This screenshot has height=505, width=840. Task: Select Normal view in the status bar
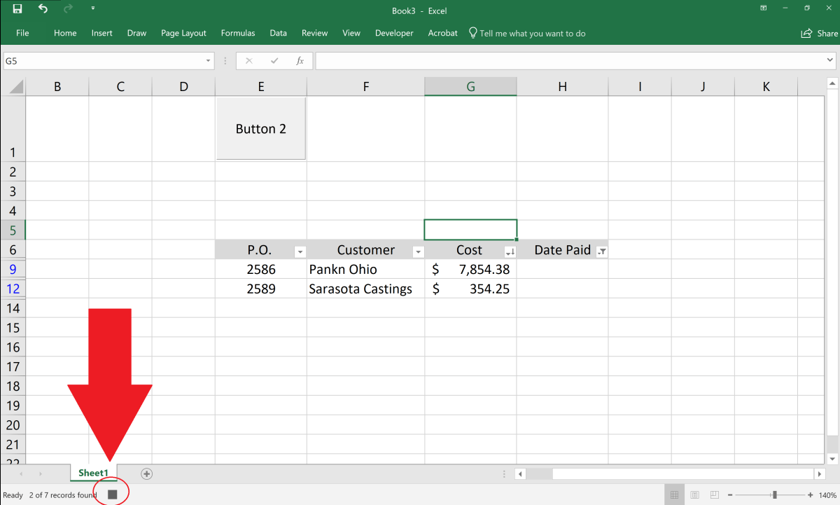click(674, 494)
